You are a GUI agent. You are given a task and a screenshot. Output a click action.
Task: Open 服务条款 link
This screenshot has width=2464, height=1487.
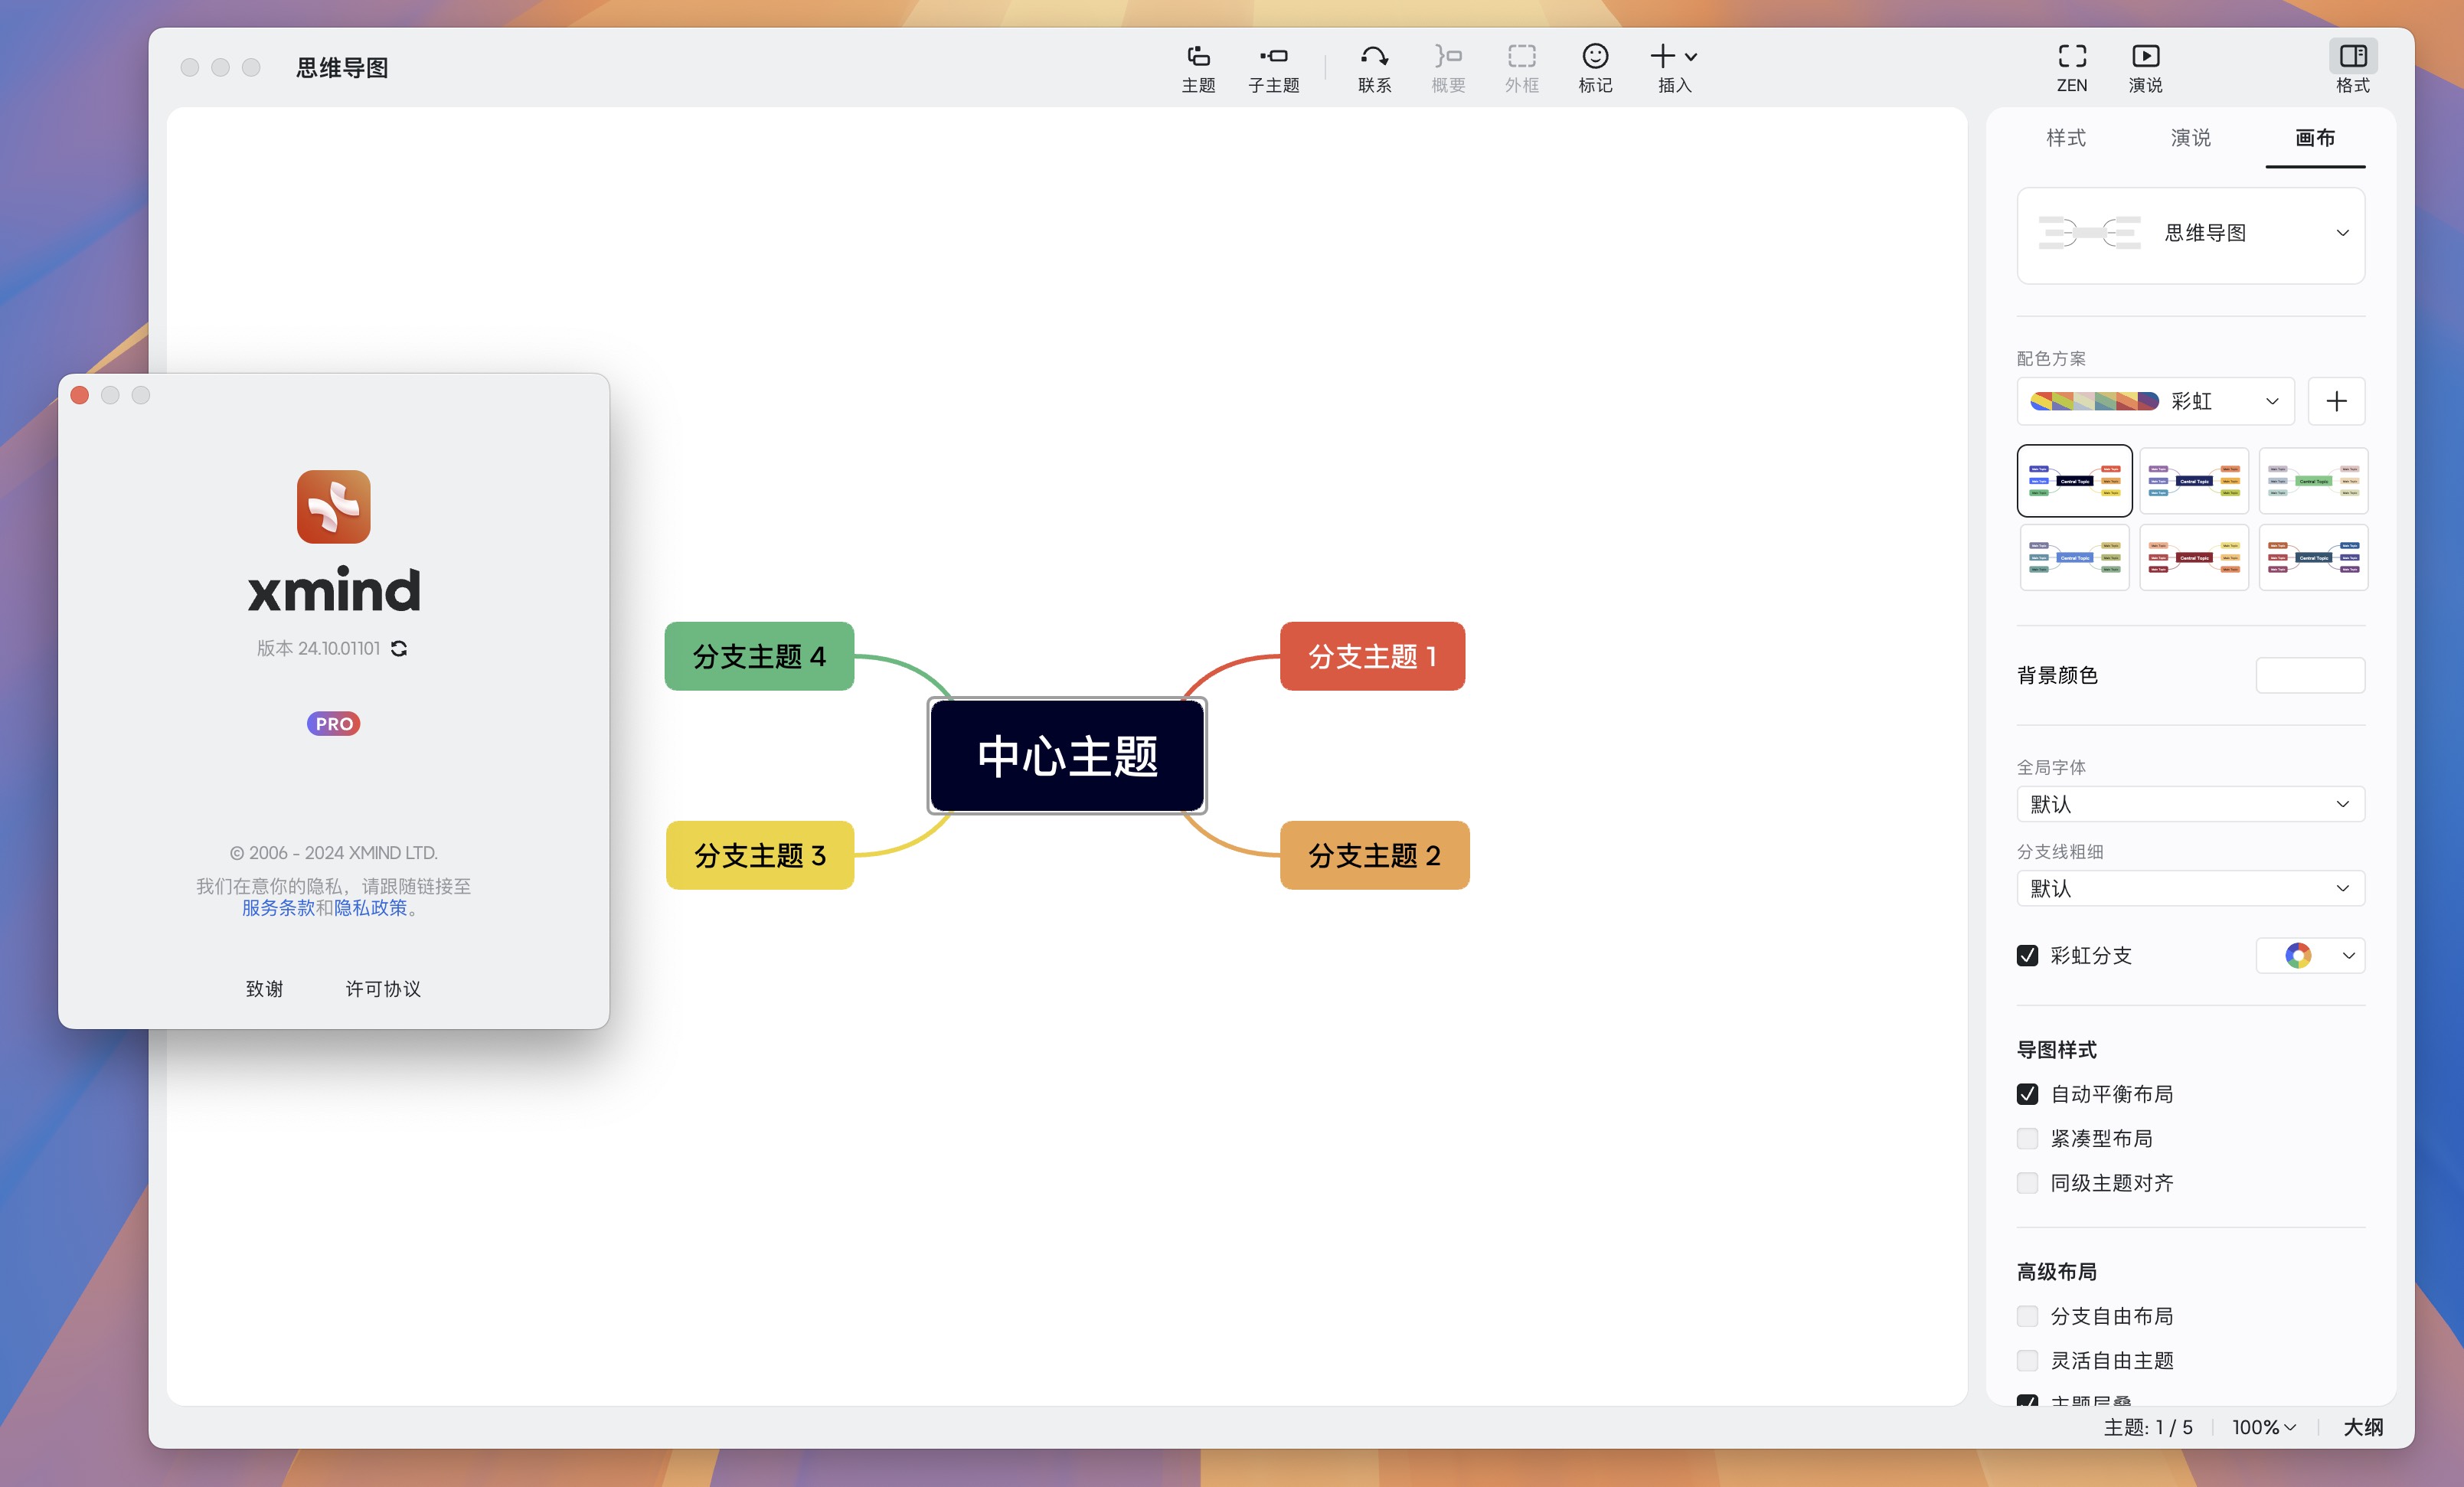coord(278,908)
